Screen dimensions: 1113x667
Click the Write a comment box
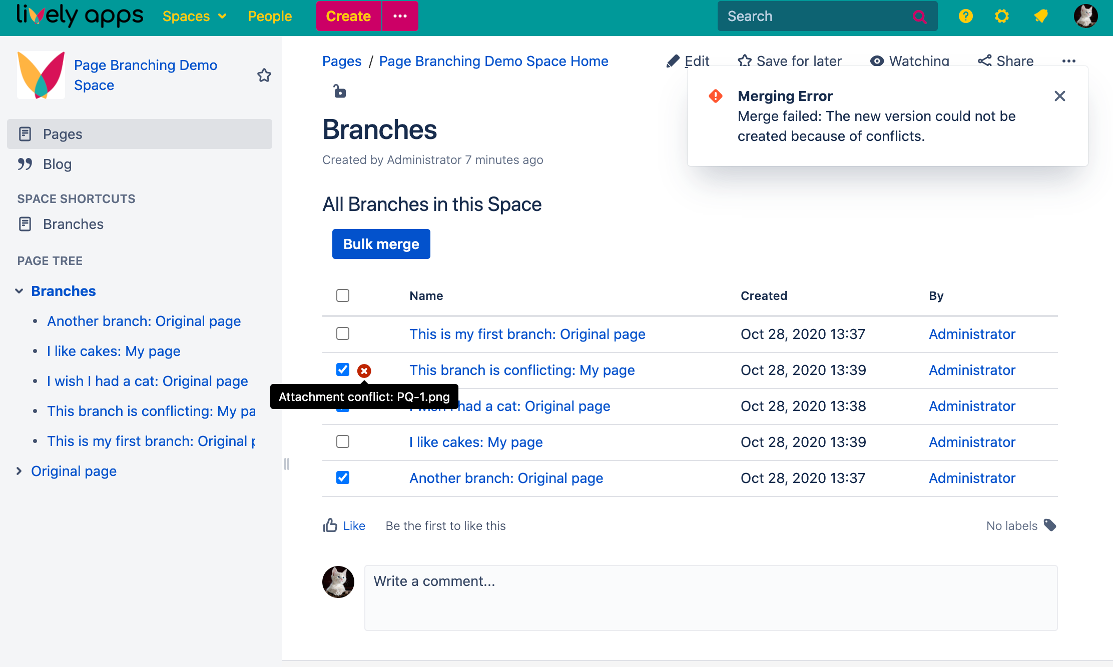coord(711,598)
